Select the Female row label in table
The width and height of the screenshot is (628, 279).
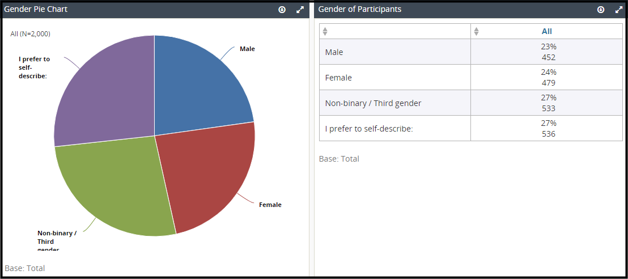pyautogui.click(x=338, y=78)
